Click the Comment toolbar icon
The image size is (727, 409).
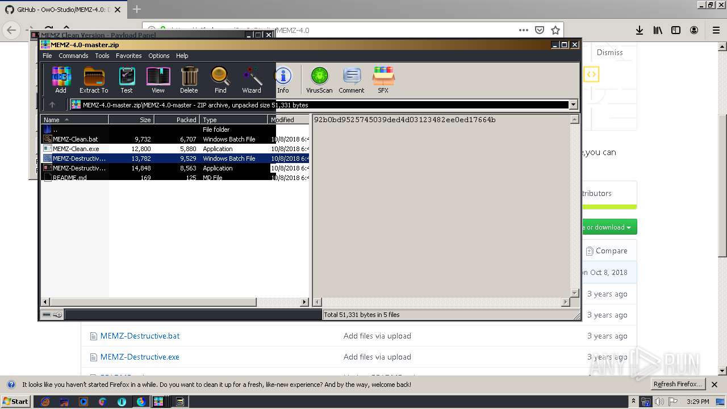pos(352,80)
